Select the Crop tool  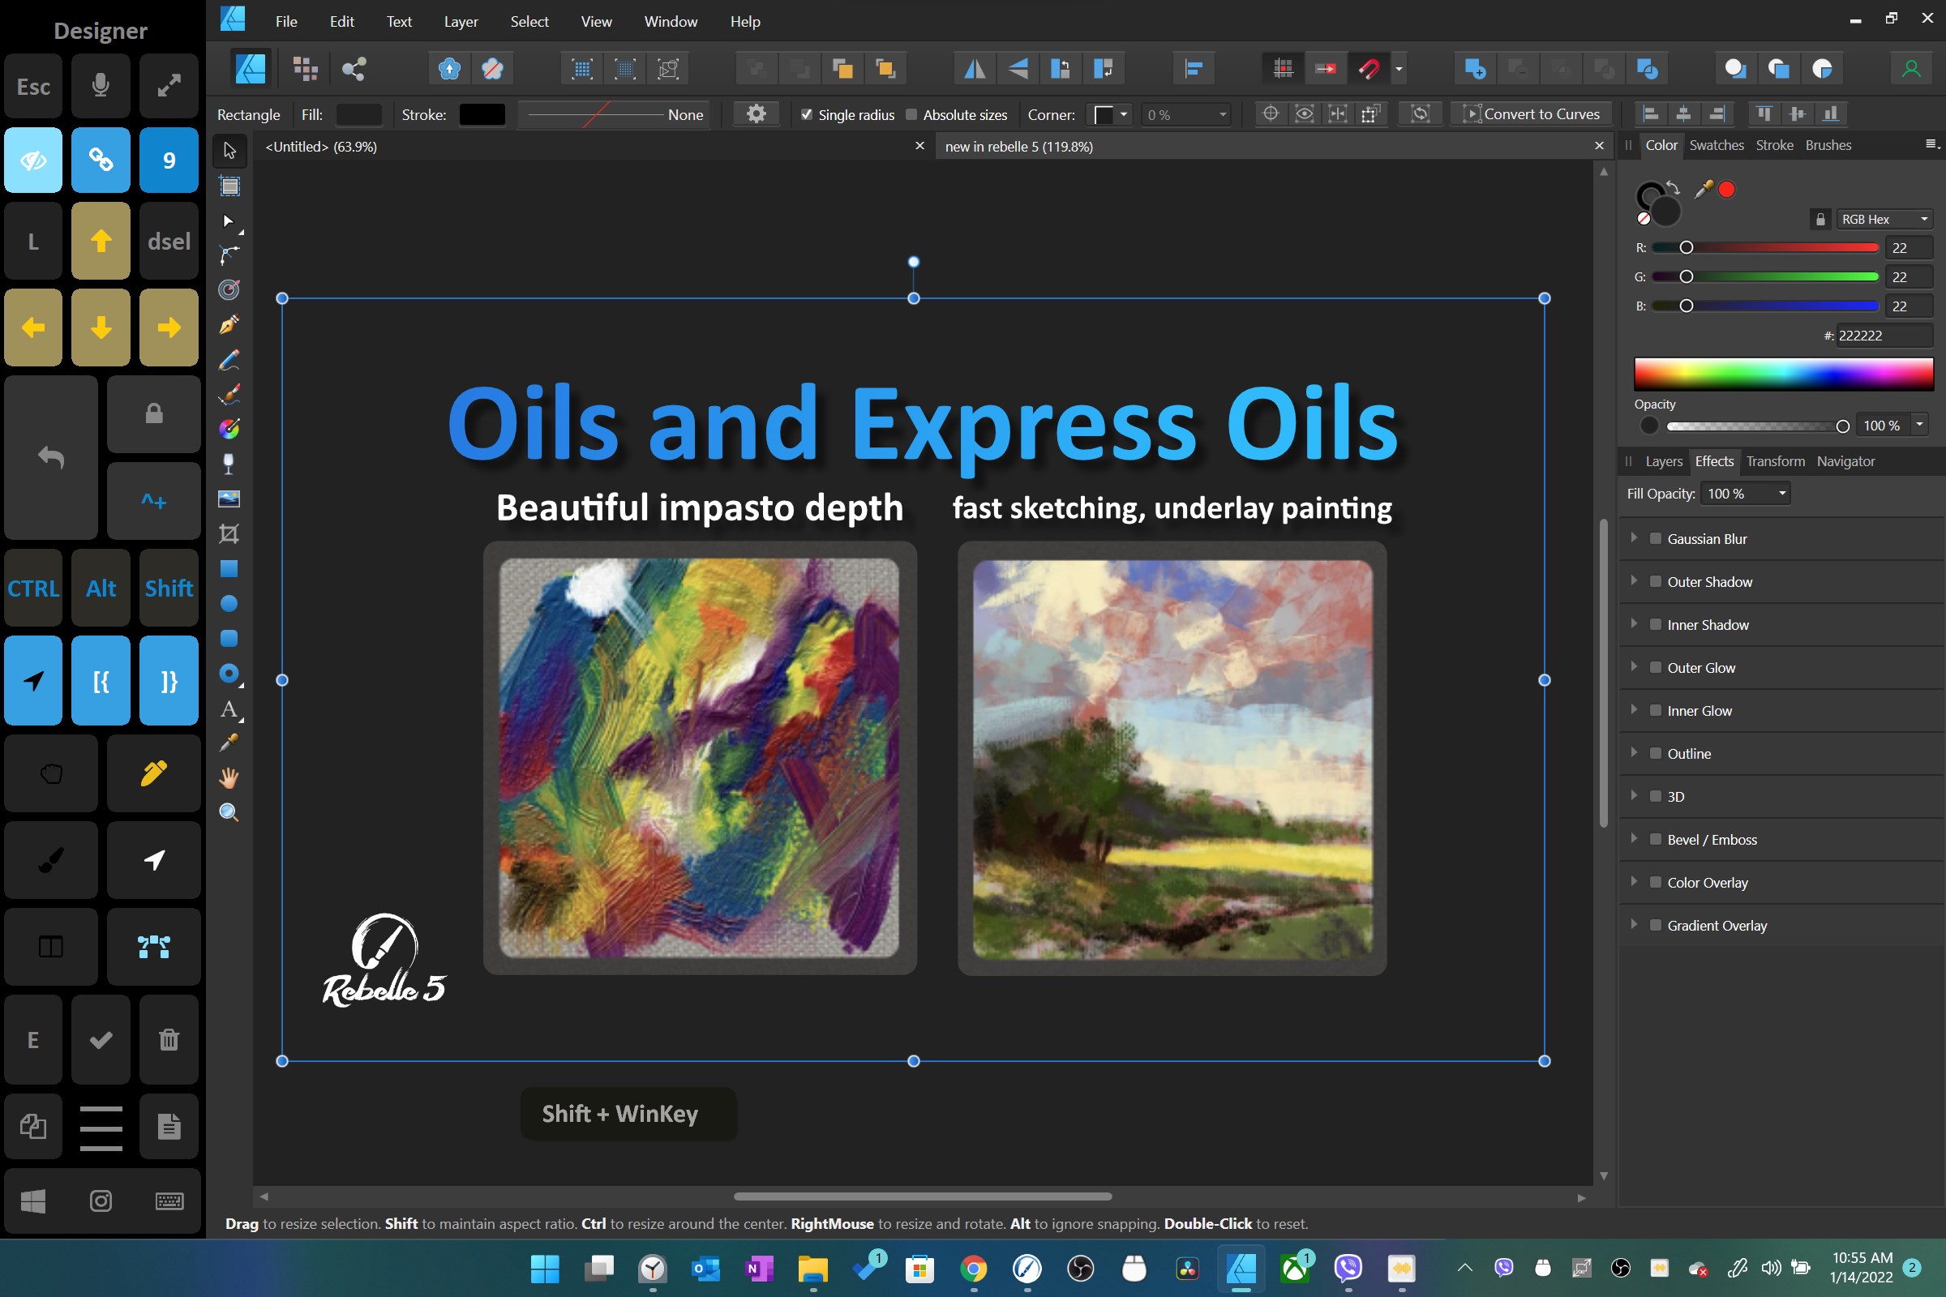point(229,533)
